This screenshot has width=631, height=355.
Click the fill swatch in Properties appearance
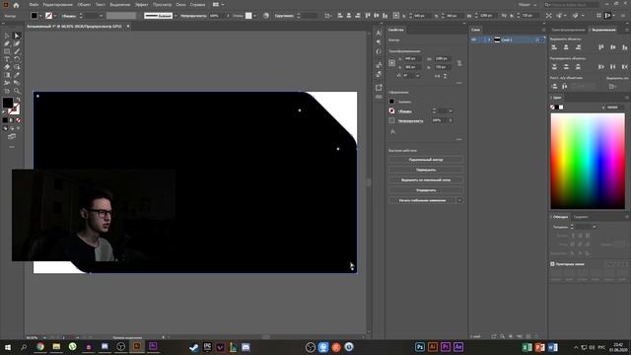(x=391, y=102)
